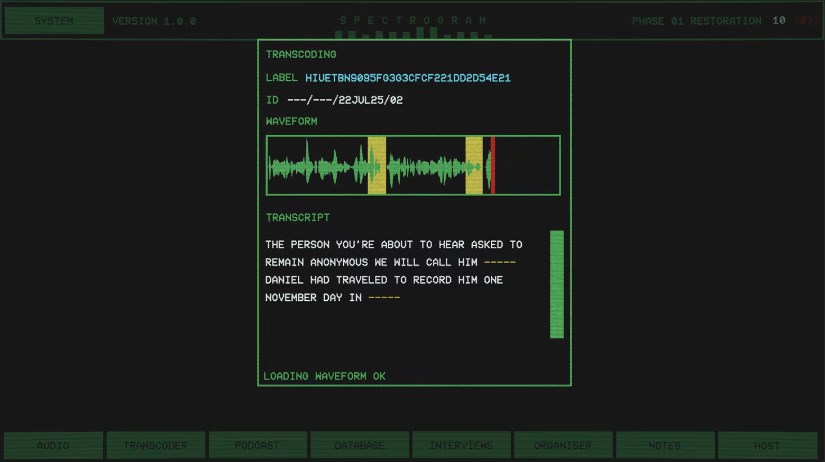Click the SPECTROGRAM level bars at top
Image resolution: width=825 pixels, height=462 pixels.
click(414, 33)
